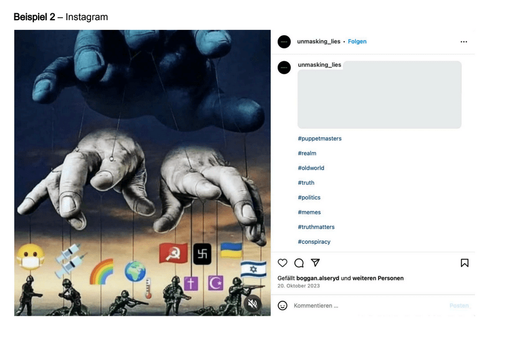
Task: Open the three-dot more options menu
Action: (x=464, y=42)
